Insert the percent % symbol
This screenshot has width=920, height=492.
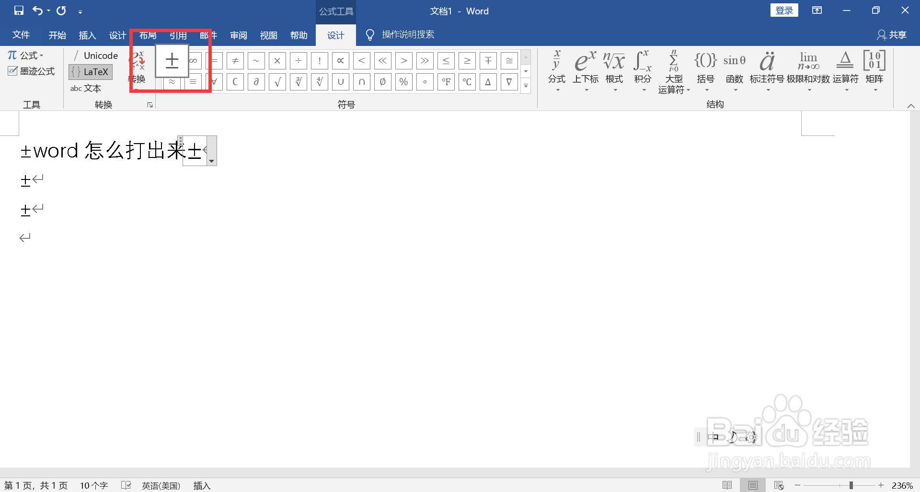coord(404,82)
